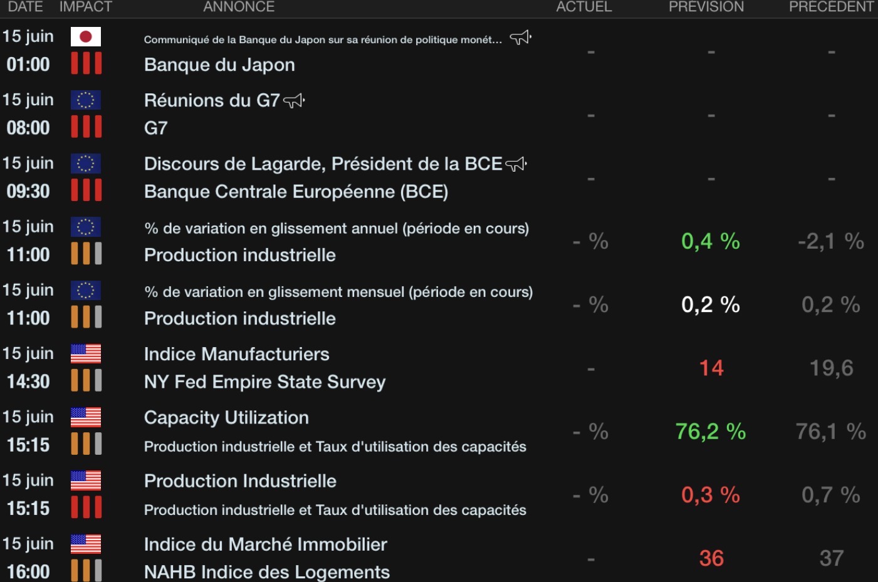
Task: Click red impact bars on Production Industrielle 15:15
Action: tap(86, 507)
